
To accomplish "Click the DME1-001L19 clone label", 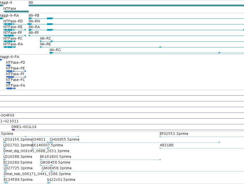I will [24, 127].
